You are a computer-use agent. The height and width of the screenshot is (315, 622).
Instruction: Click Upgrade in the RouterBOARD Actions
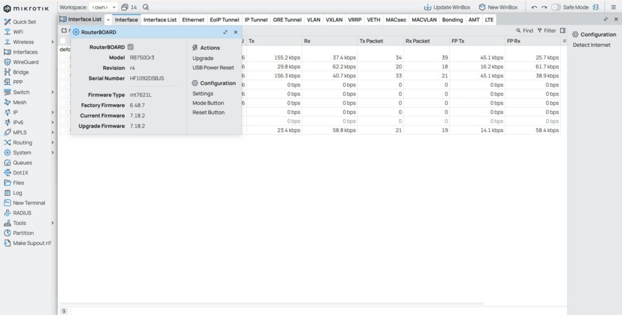pos(203,58)
